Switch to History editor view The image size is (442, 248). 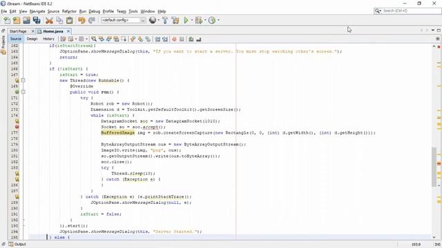click(48, 39)
